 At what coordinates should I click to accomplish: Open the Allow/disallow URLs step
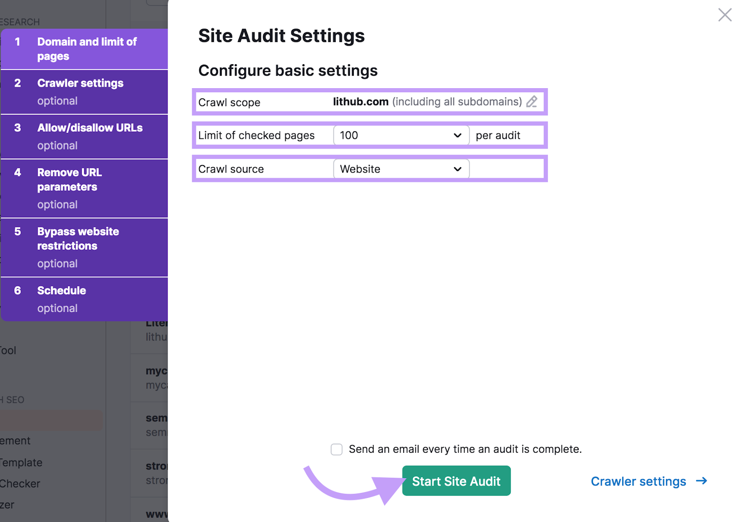point(90,128)
